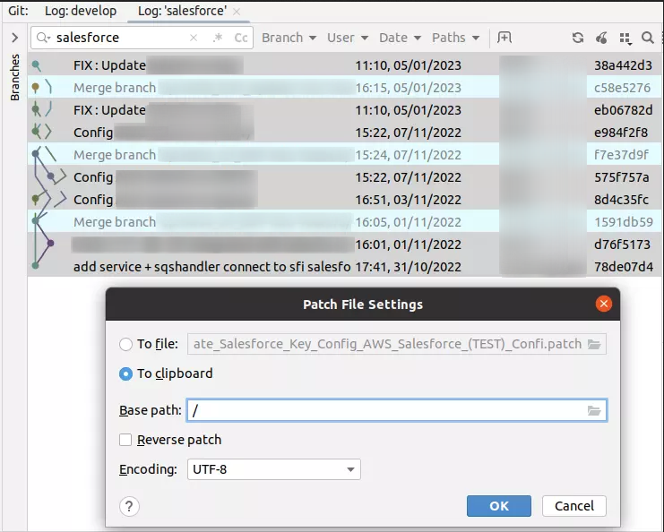The width and height of the screenshot is (664, 532).
Task: Open new log tab icon
Action: [504, 38]
